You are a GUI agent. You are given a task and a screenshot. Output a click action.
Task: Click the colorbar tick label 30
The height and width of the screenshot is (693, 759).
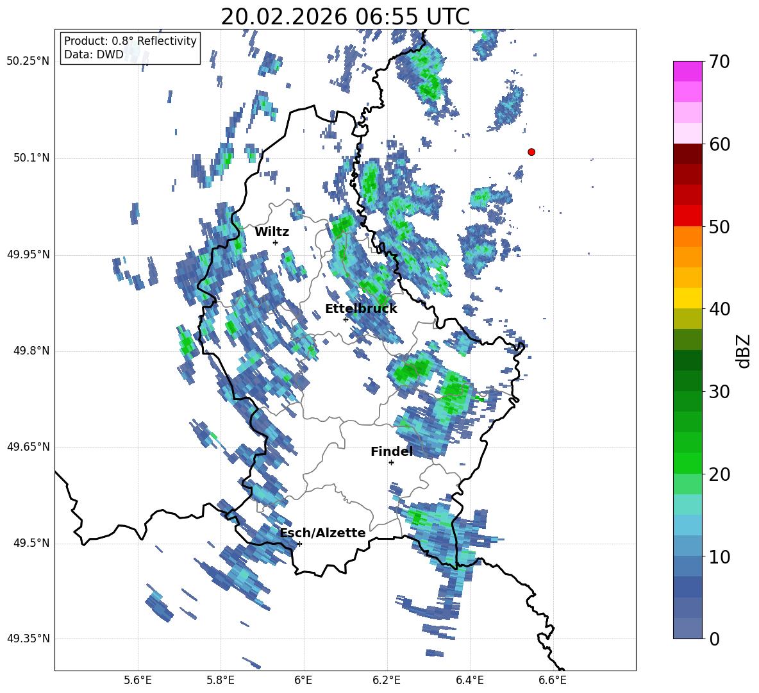(x=719, y=392)
